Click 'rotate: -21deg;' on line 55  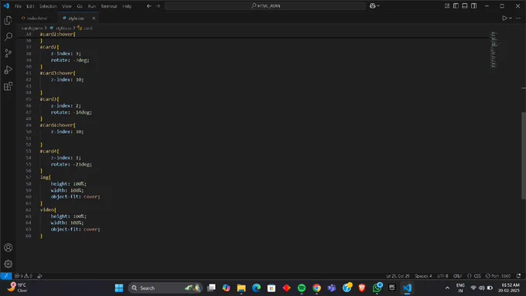point(71,165)
